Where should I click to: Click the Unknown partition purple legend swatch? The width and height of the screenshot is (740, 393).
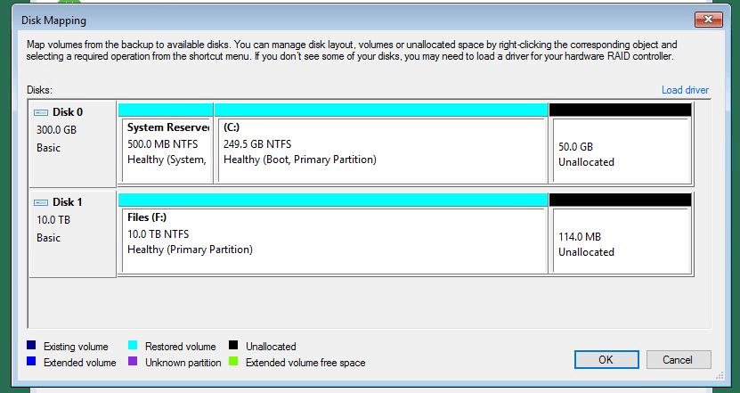(133, 361)
